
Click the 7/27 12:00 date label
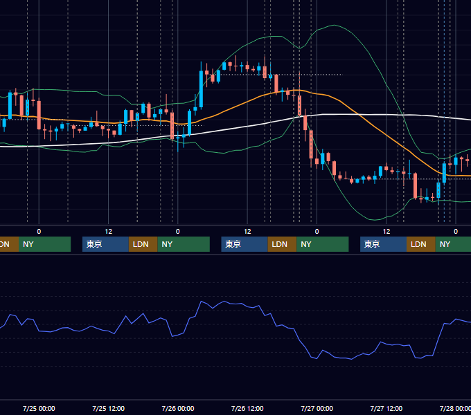point(386,408)
